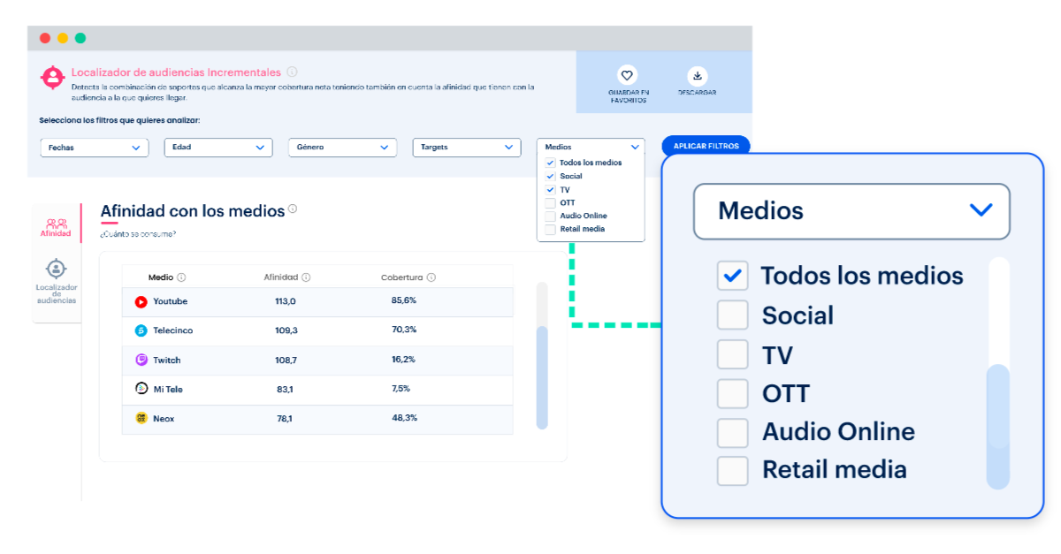Image resolution: width=1061 pixels, height=554 pixels.
Task: Open info icon beside Afinidad con los medios
Action: [293, 209]
